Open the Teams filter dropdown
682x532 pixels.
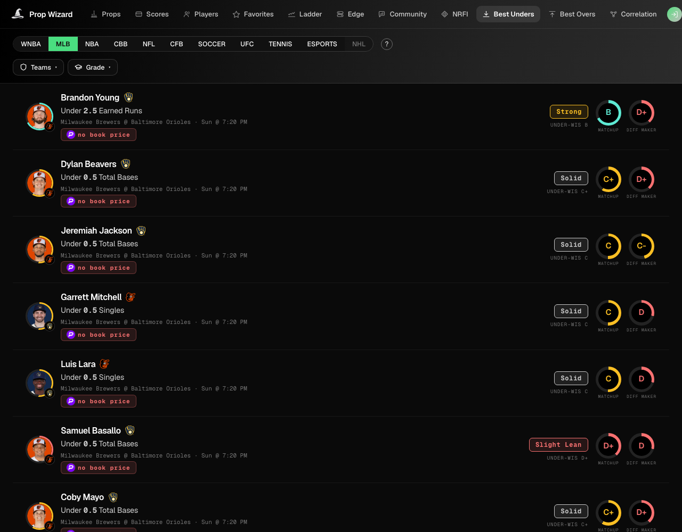[38, 68]
